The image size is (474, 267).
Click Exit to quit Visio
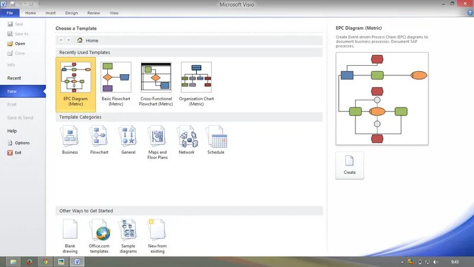pyautogui.click(x=14, y=152)
